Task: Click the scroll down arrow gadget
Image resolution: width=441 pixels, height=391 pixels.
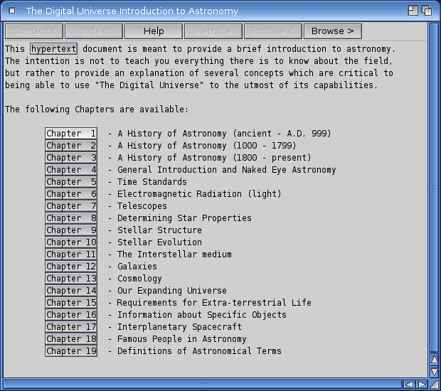Action: [435, 371]
